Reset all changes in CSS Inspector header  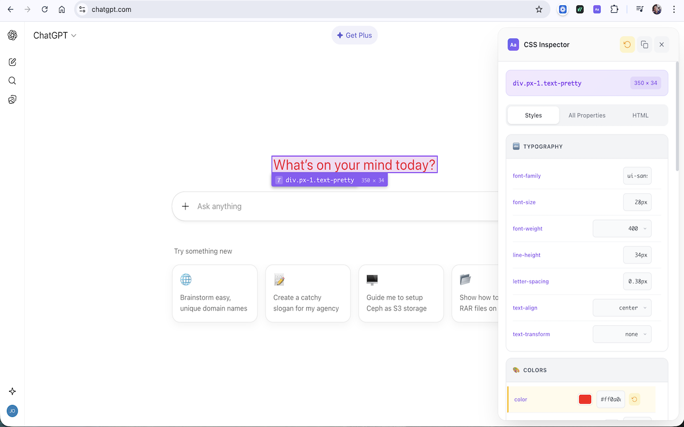[x=627, y=45]
